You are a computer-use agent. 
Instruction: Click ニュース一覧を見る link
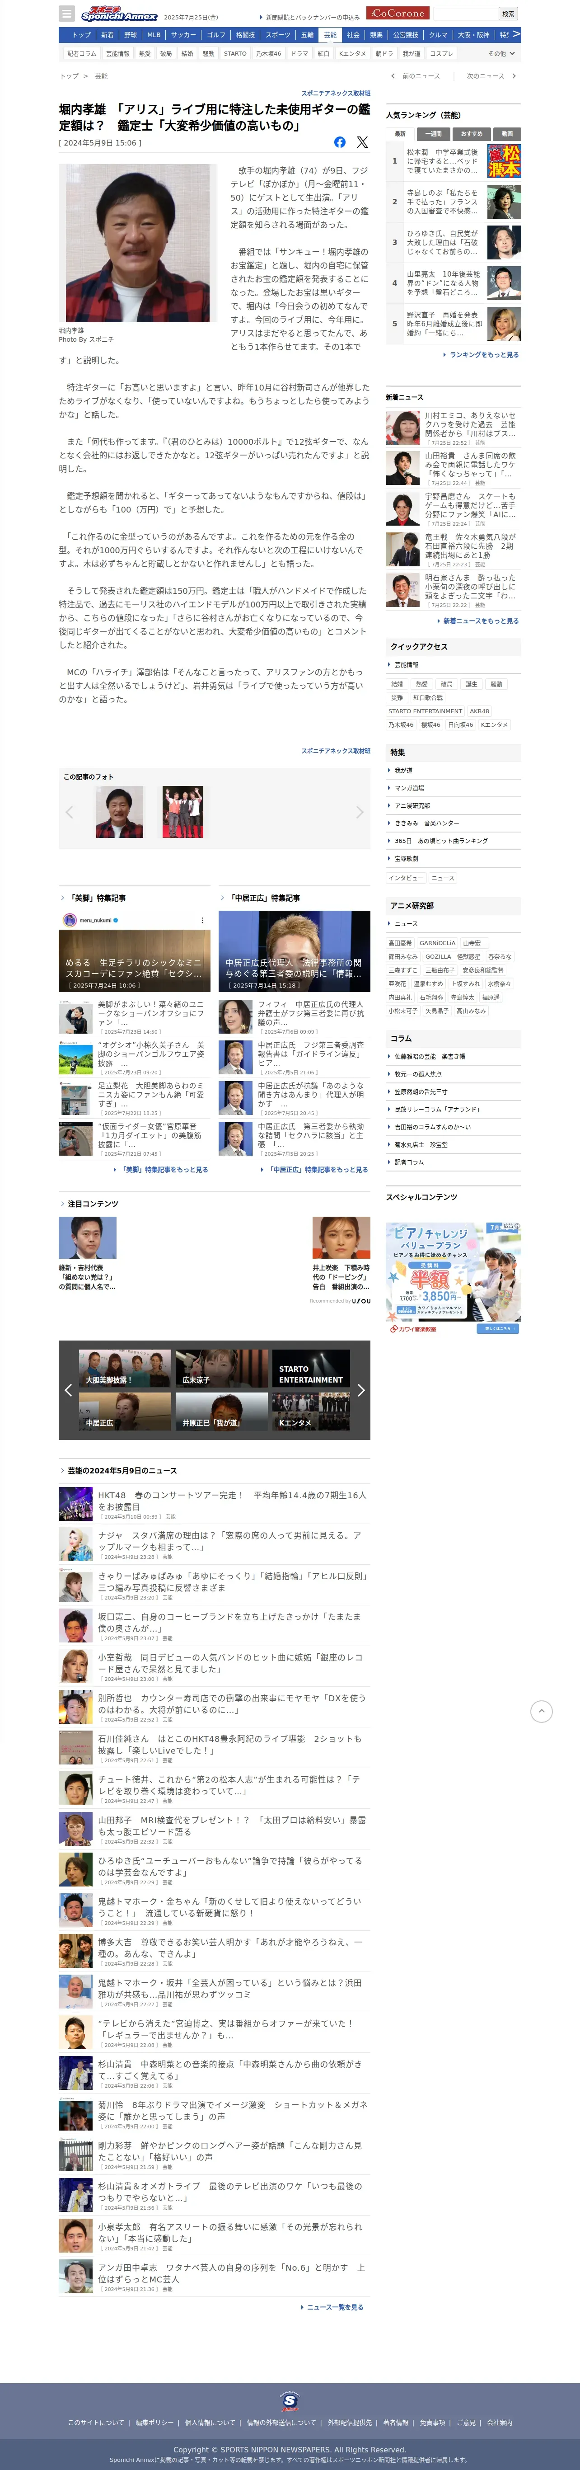point(332,2307)
